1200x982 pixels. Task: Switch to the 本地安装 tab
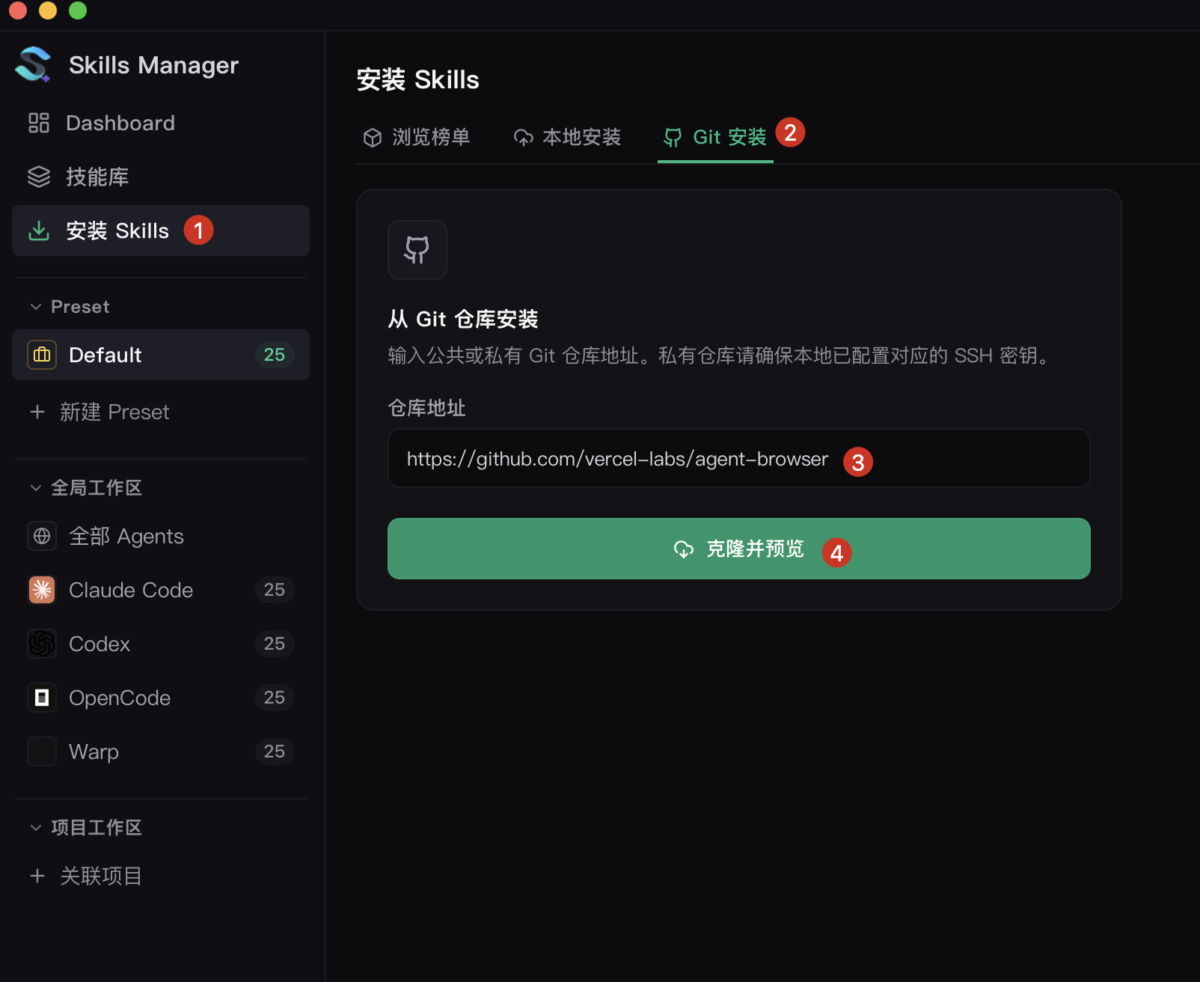click(x=567, y=138)
